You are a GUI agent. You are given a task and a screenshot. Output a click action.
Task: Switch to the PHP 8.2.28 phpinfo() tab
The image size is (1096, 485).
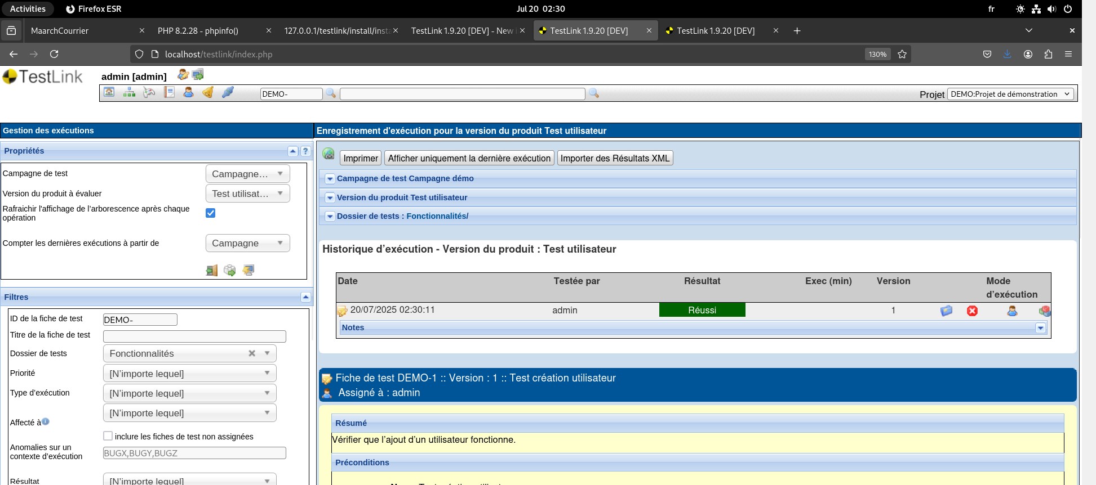tap(198, 31)
